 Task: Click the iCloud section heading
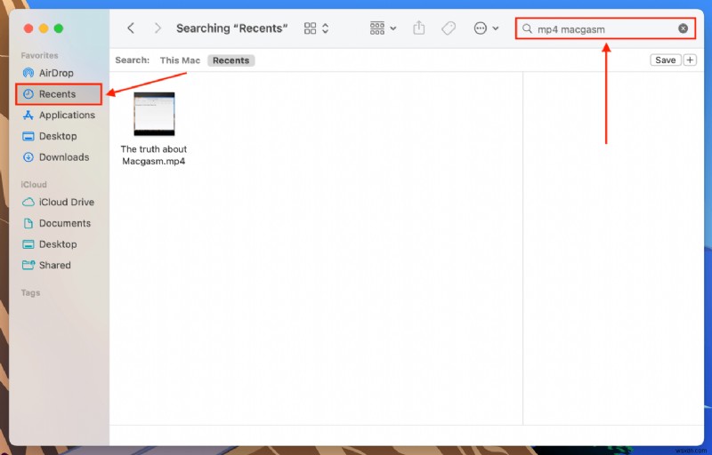(34, 185)
